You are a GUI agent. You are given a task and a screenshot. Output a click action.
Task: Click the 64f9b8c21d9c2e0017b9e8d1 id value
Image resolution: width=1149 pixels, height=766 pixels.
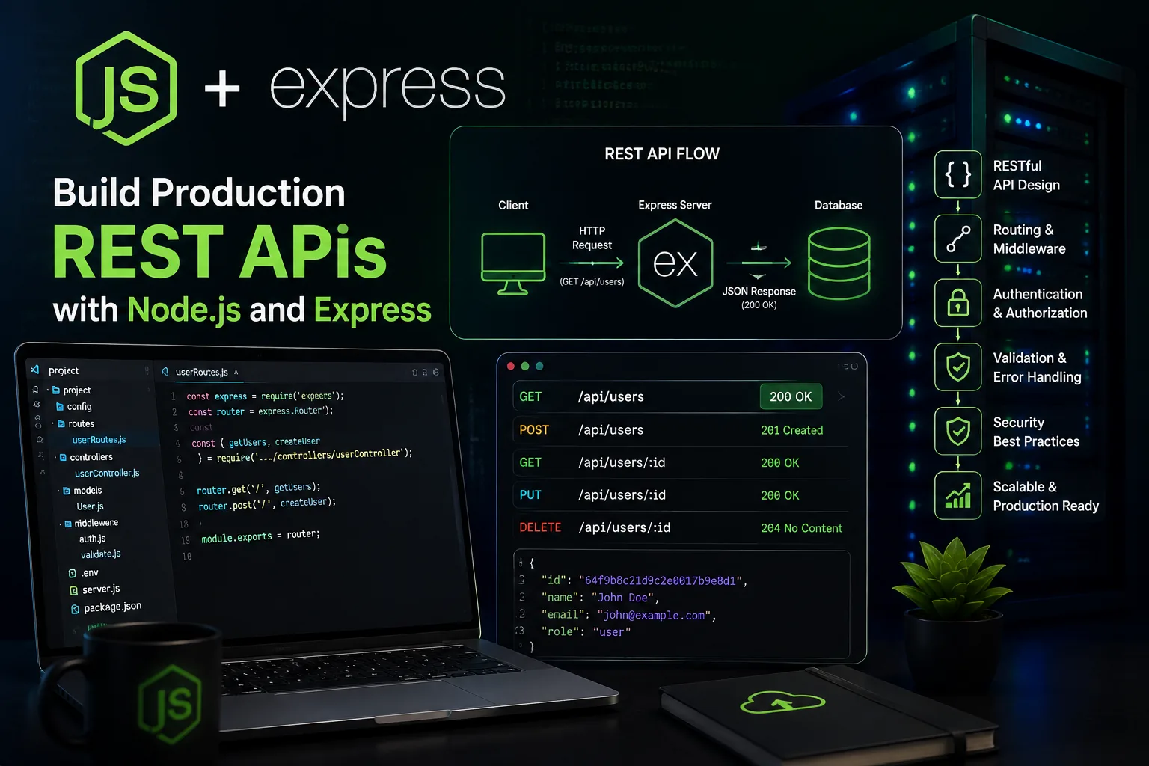(661, 580)
